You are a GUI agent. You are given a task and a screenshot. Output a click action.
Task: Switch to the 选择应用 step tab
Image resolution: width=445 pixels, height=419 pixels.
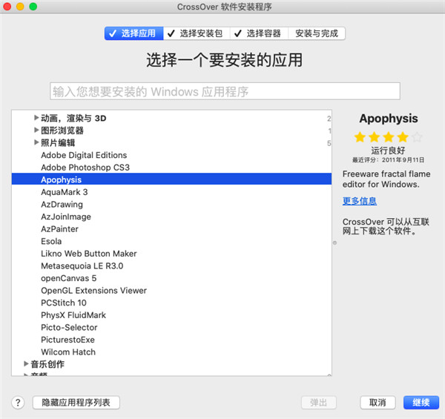[134, 33]
